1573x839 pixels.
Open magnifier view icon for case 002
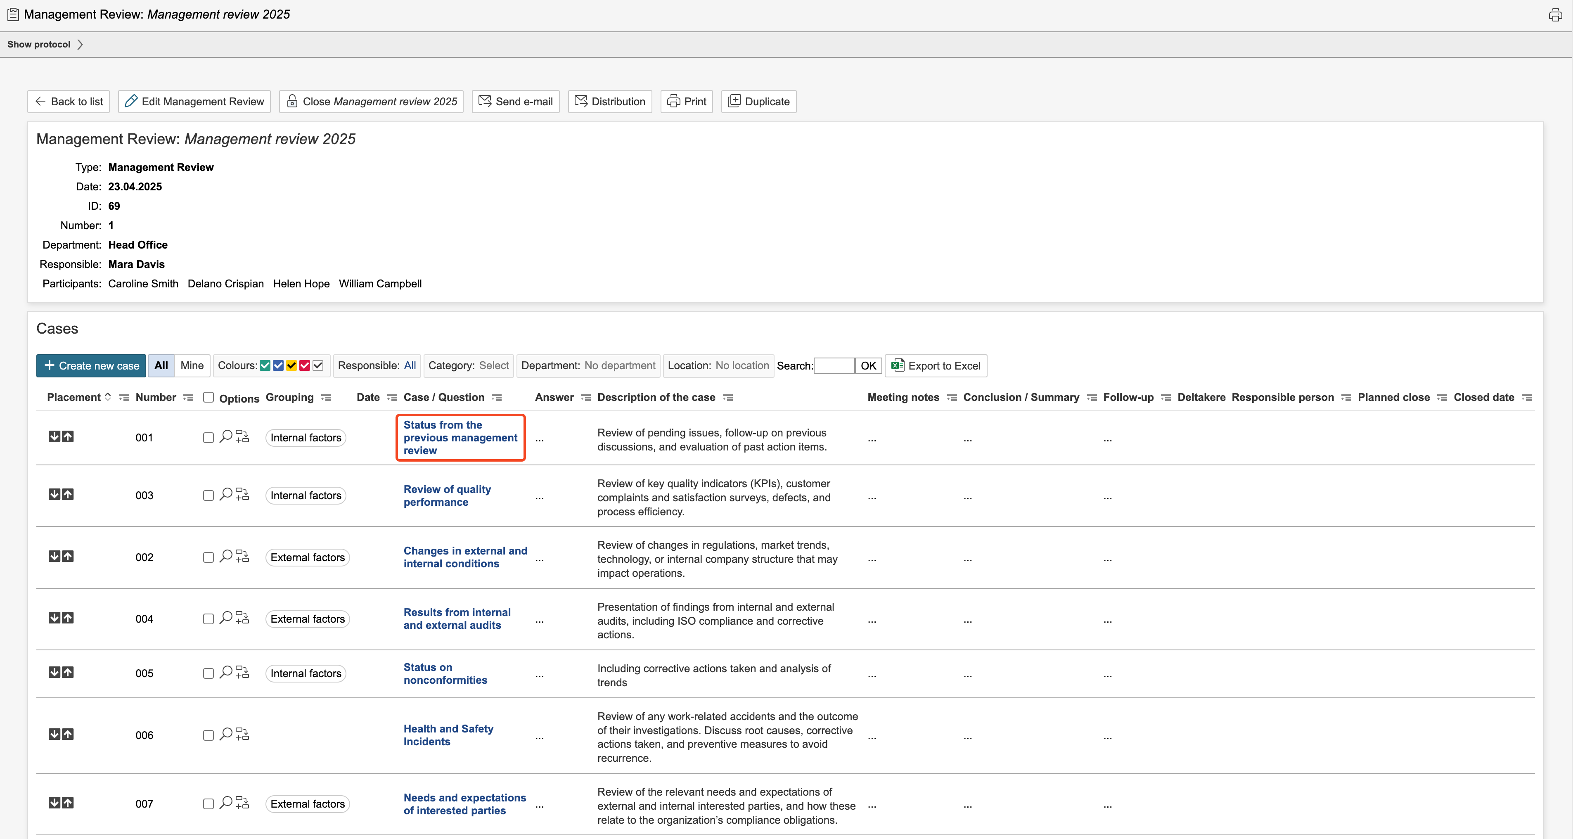[225, 556]
